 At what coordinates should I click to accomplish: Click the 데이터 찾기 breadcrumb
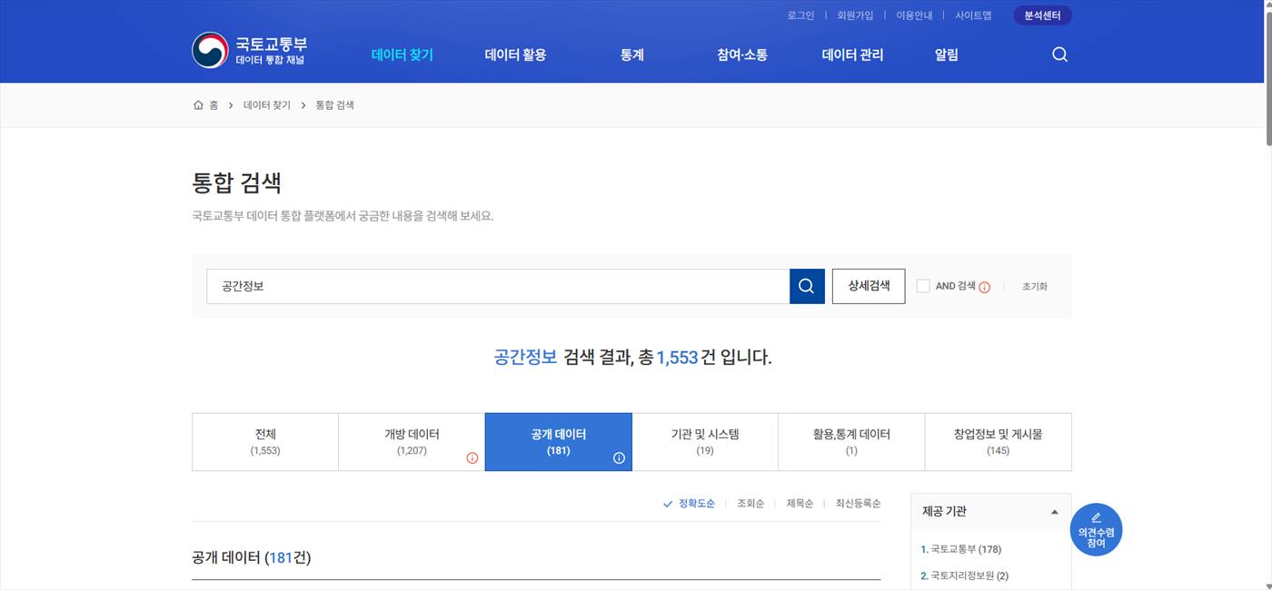pos(267,105)
